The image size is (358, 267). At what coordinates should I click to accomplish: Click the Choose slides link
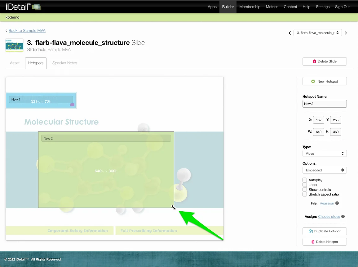(x=329, y=217)
